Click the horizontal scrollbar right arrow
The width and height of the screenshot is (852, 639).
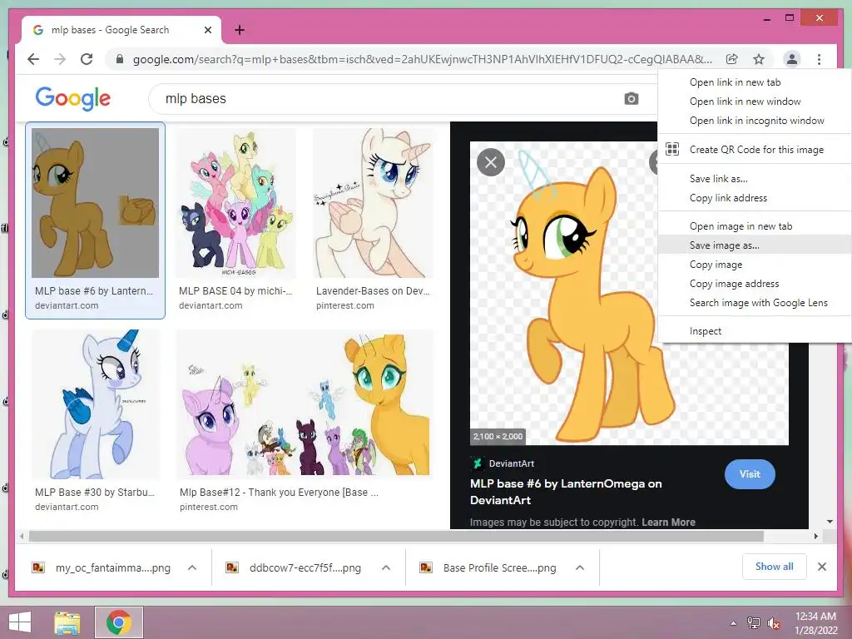coord(815,537)
